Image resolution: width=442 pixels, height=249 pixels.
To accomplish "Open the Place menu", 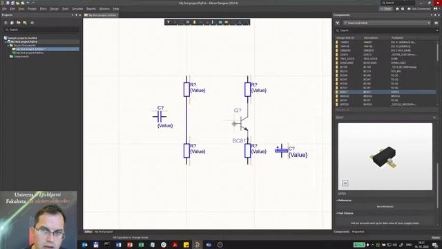I will (43, 9).
